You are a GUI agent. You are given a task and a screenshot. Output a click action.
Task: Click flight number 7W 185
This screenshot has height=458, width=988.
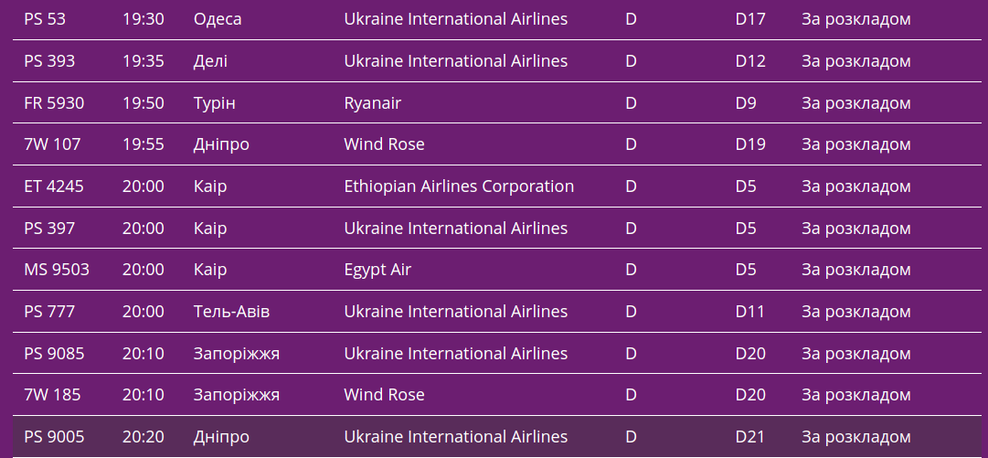click(x=52, y=395)
